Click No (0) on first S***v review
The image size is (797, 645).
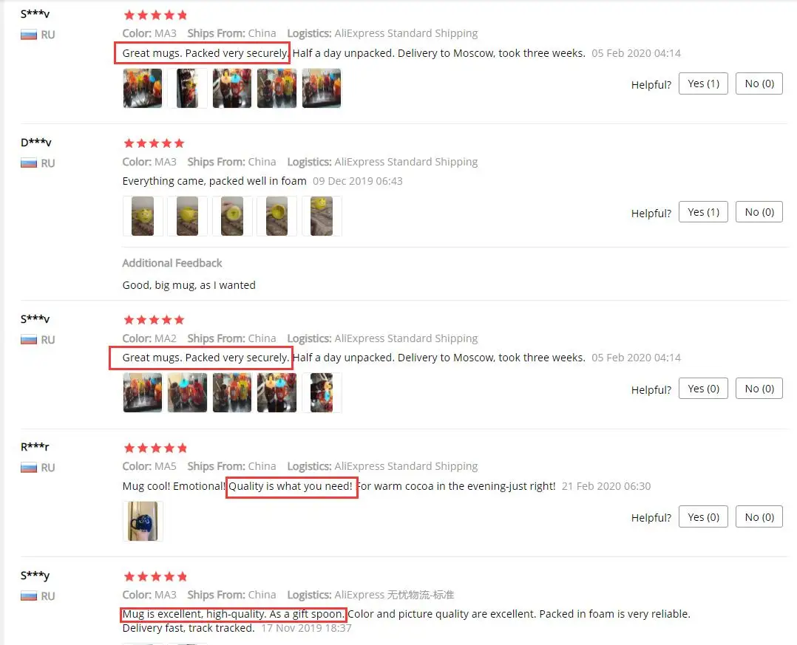point(759,83)
